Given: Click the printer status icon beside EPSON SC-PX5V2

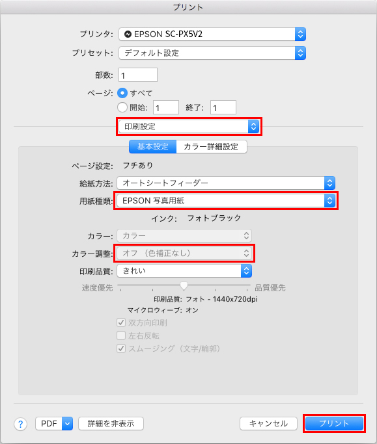Looking at the screenshot, I should click(x=128, y=34).
